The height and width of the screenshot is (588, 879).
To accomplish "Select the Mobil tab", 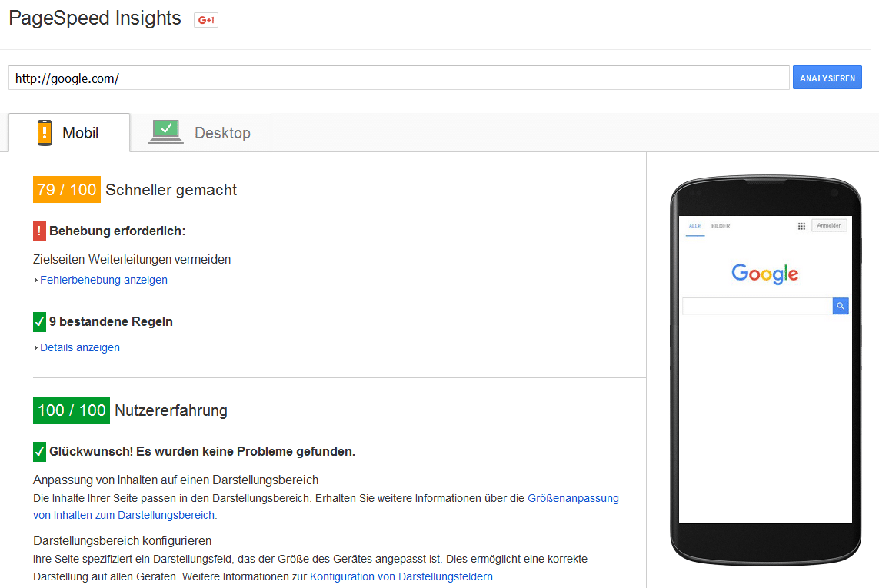I will (69, 133).
